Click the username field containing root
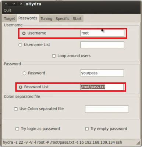This screenshot has width=142, height=147. point(102,33)
